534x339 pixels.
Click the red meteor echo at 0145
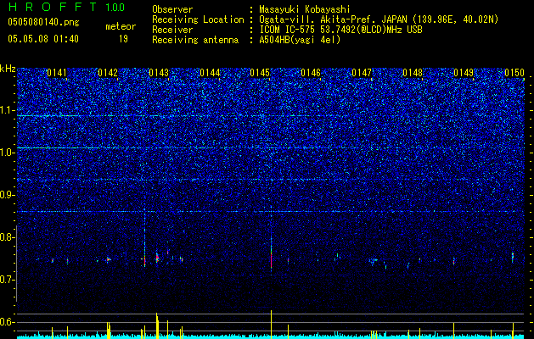[272, 260]
